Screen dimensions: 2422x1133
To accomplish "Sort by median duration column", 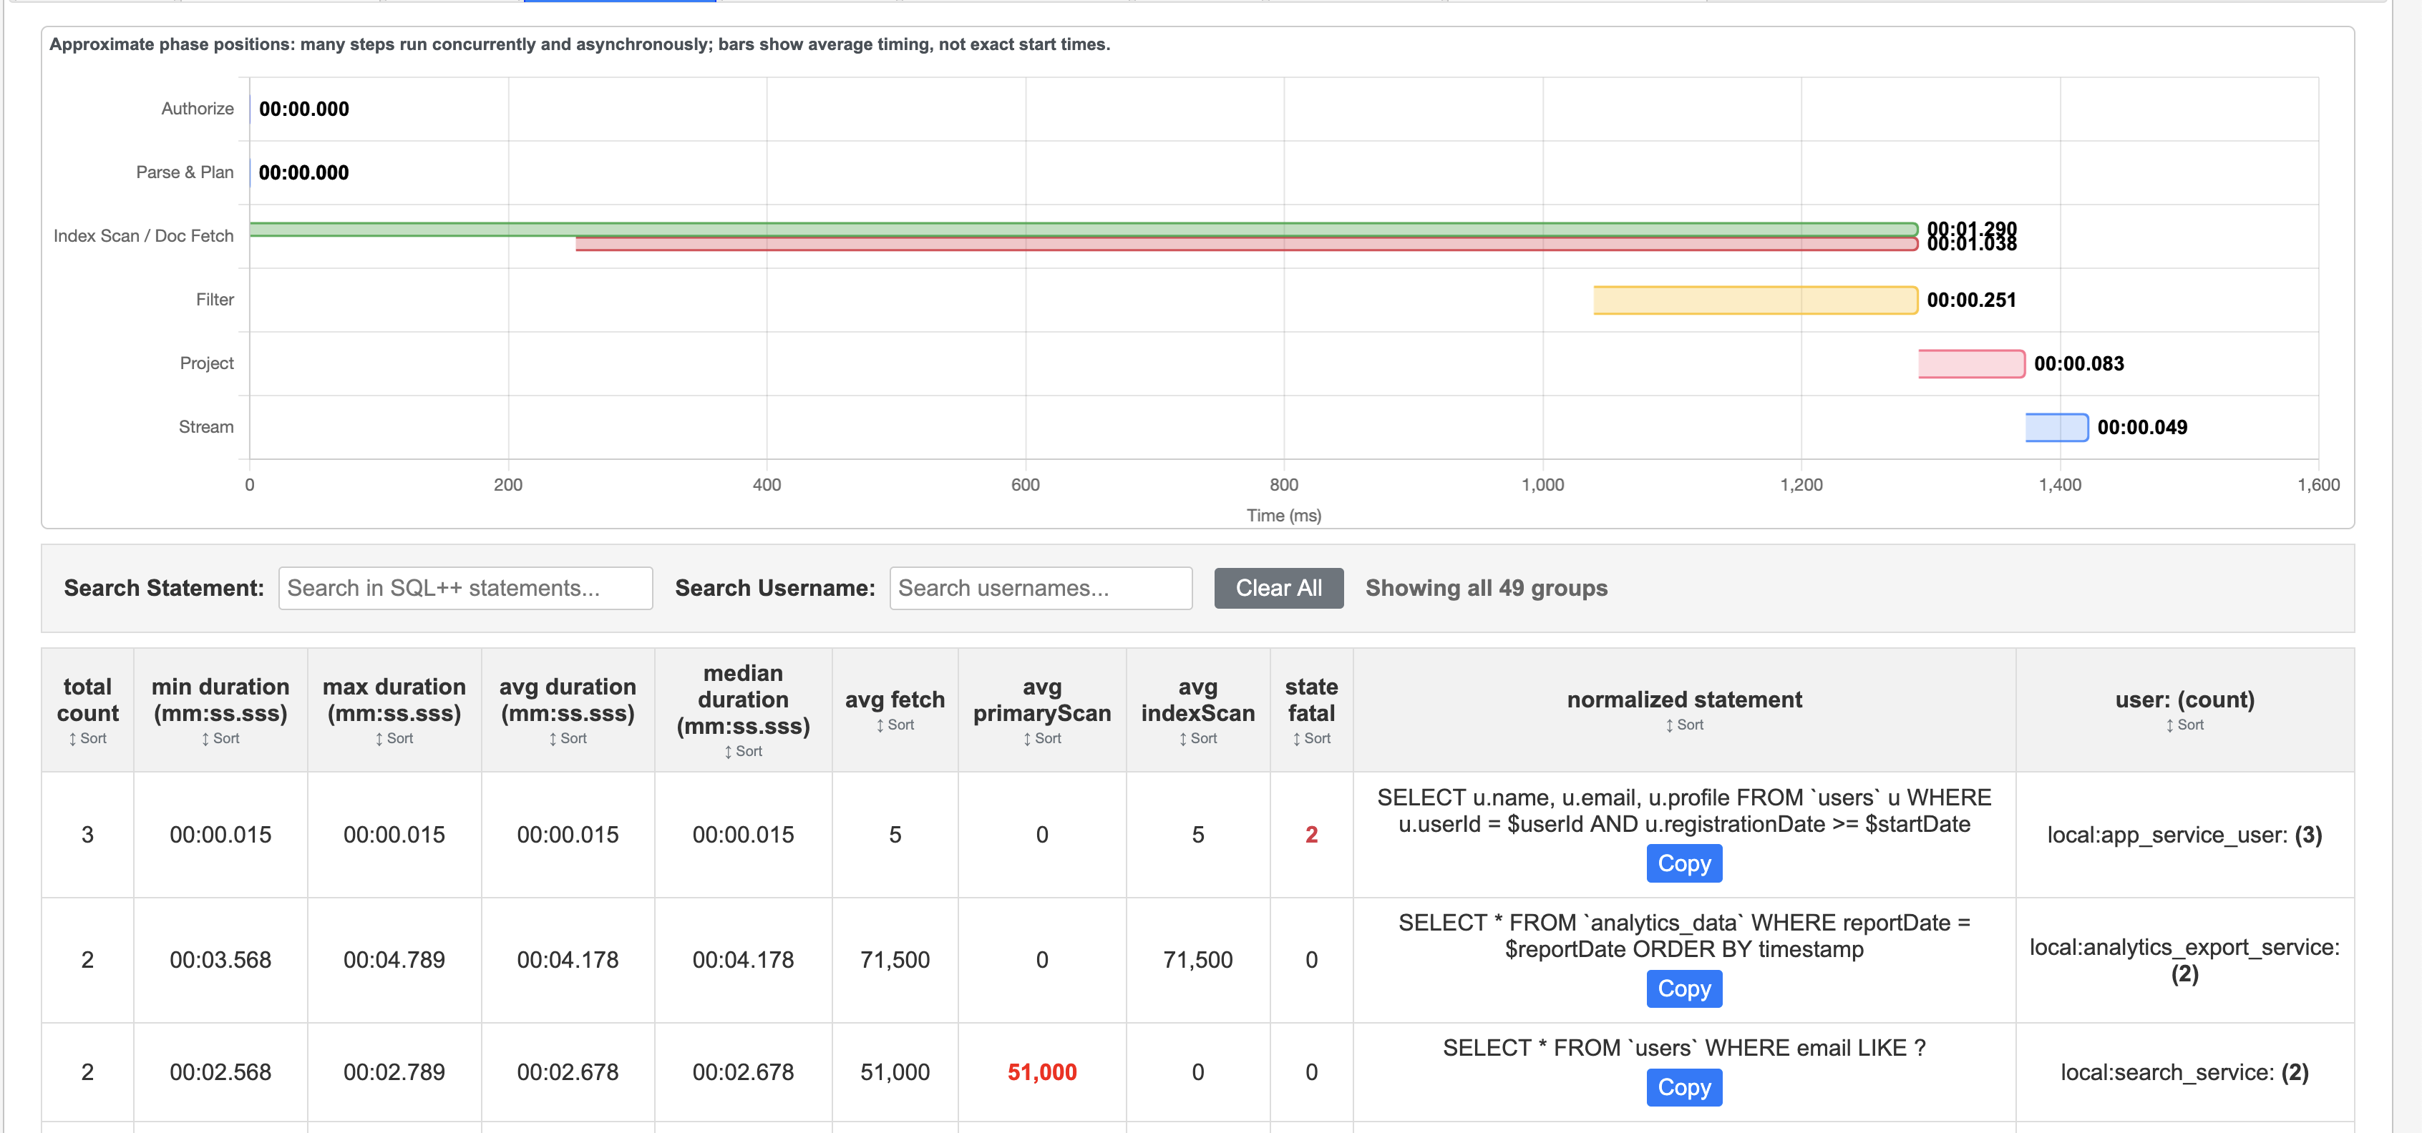I will coord(743,750).
